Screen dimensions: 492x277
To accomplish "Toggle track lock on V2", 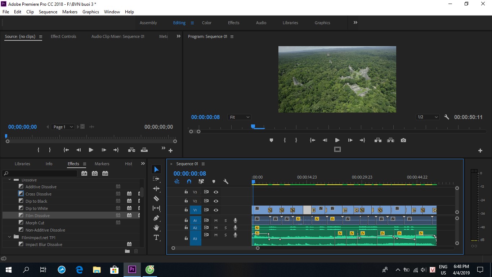I will point(186,201).
